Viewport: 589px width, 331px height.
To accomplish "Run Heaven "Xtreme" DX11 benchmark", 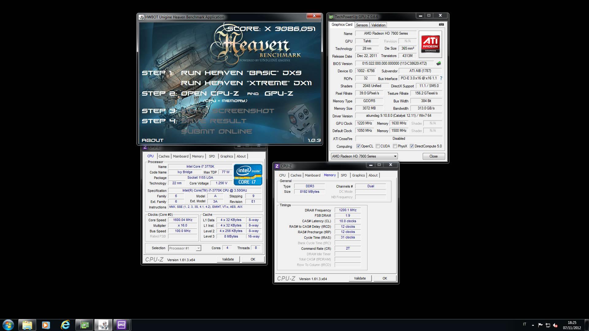I will tap(246, 83).
